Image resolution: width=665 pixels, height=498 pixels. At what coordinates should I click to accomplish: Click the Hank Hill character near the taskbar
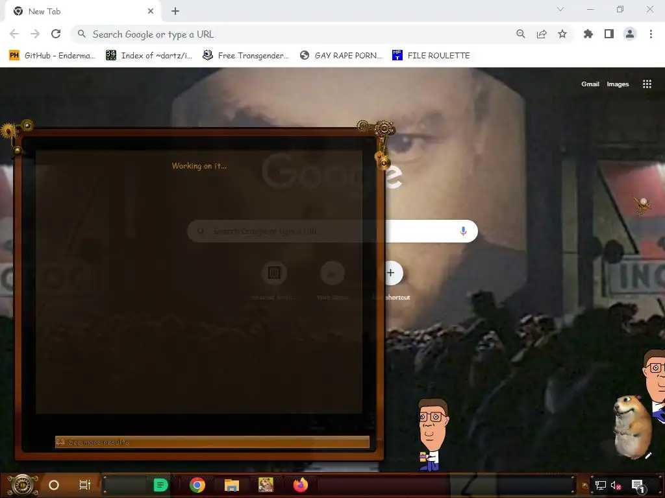click(433, 434)
